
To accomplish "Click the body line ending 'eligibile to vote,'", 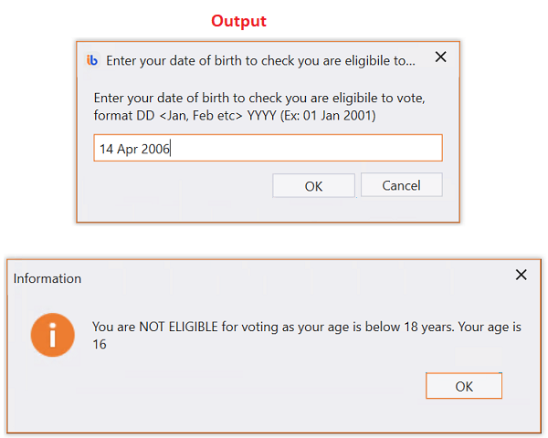I will (x=259, y=99).
